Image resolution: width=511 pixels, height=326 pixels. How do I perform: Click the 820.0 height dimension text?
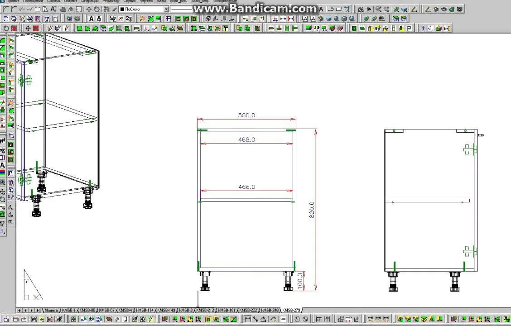(312, 210)
